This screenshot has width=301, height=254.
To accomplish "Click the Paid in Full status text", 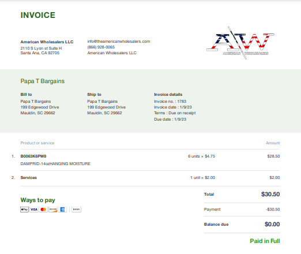I will (x=265, y=241).
